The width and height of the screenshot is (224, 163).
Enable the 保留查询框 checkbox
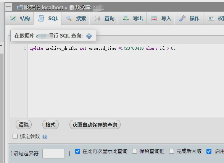134,152
